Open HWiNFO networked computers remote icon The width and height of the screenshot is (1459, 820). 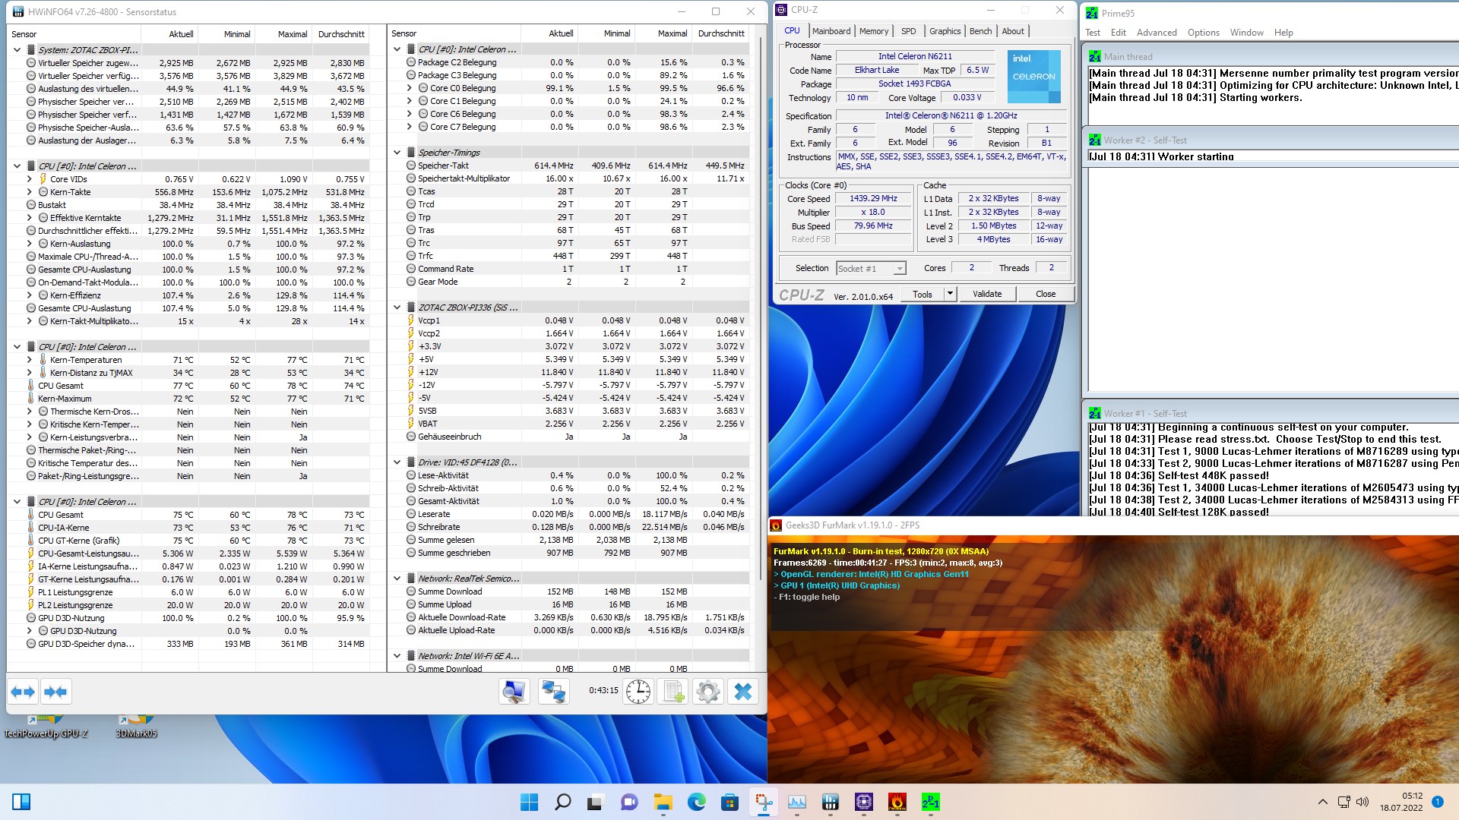click(x=553, y=692)
